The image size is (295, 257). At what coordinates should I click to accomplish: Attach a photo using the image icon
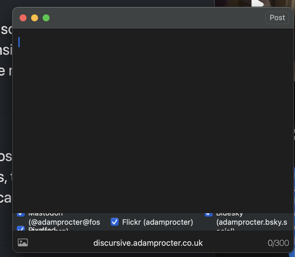coord(23,242)
